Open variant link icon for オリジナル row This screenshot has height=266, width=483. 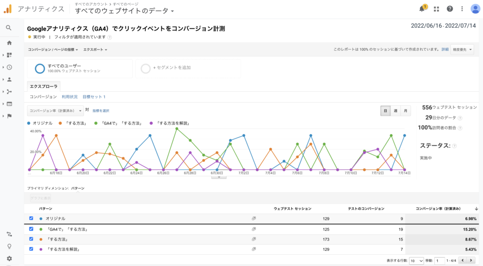click(253, 218)
